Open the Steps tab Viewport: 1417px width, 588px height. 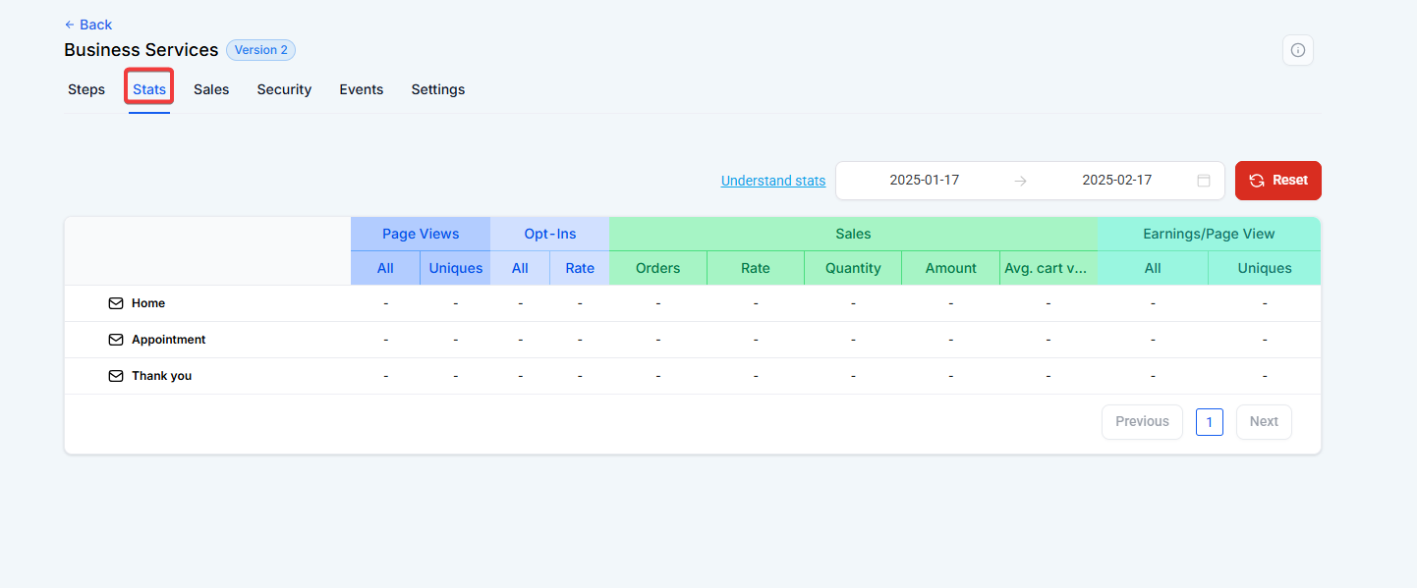pos(86,89)
